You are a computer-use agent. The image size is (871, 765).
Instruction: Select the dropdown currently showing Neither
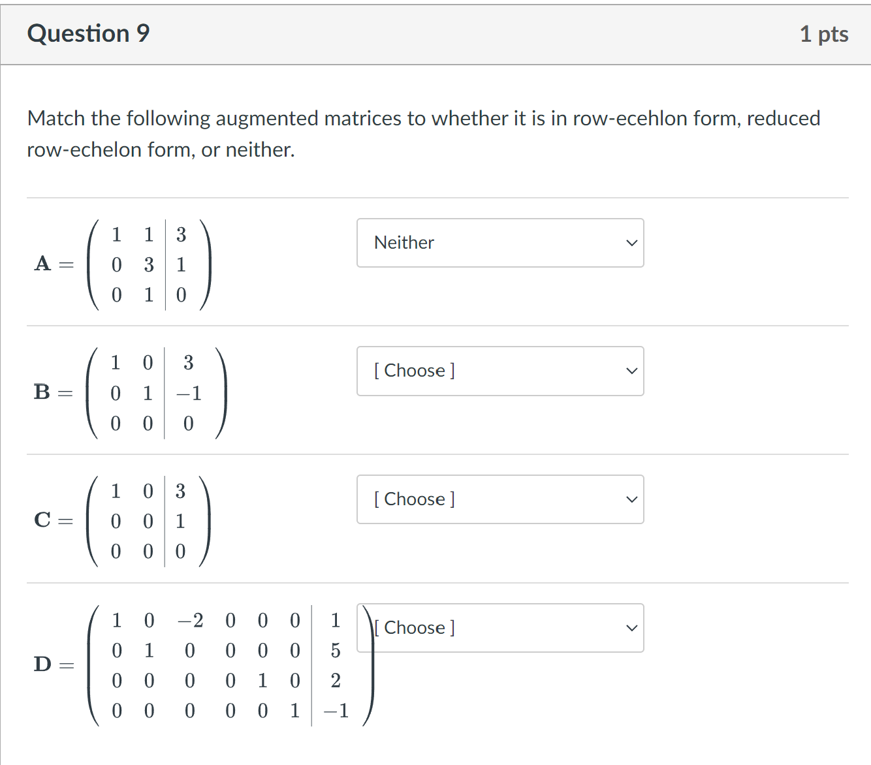[500, 243]
